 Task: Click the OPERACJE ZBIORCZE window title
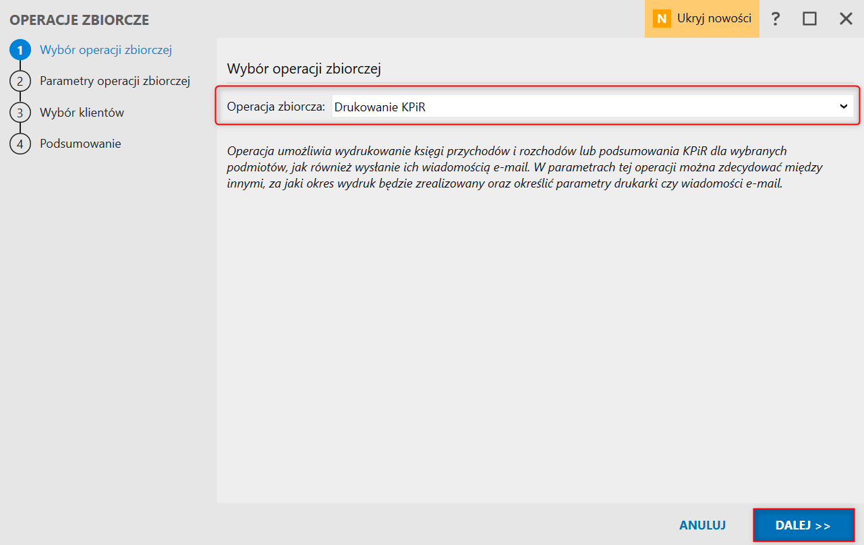pyautogui.click(x=79, y=20)
